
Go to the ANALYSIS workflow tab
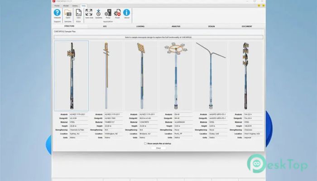point(176,26)
